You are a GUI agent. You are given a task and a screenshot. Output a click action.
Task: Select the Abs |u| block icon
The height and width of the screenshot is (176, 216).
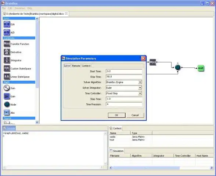(x=7, y=113)
